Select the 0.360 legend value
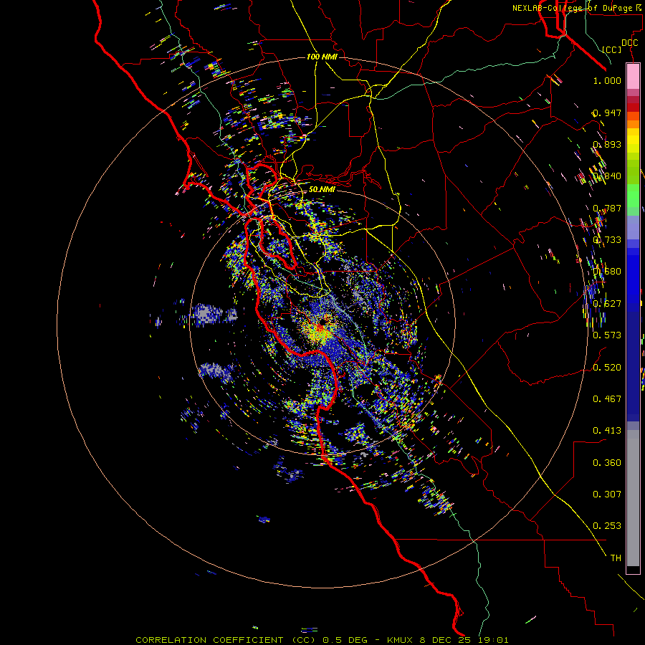This screenshot has height=645, width=645. 607,463
